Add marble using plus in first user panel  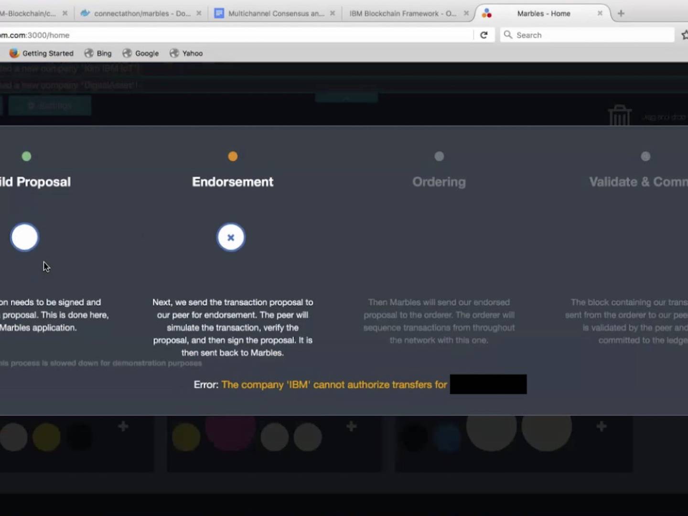123,426
